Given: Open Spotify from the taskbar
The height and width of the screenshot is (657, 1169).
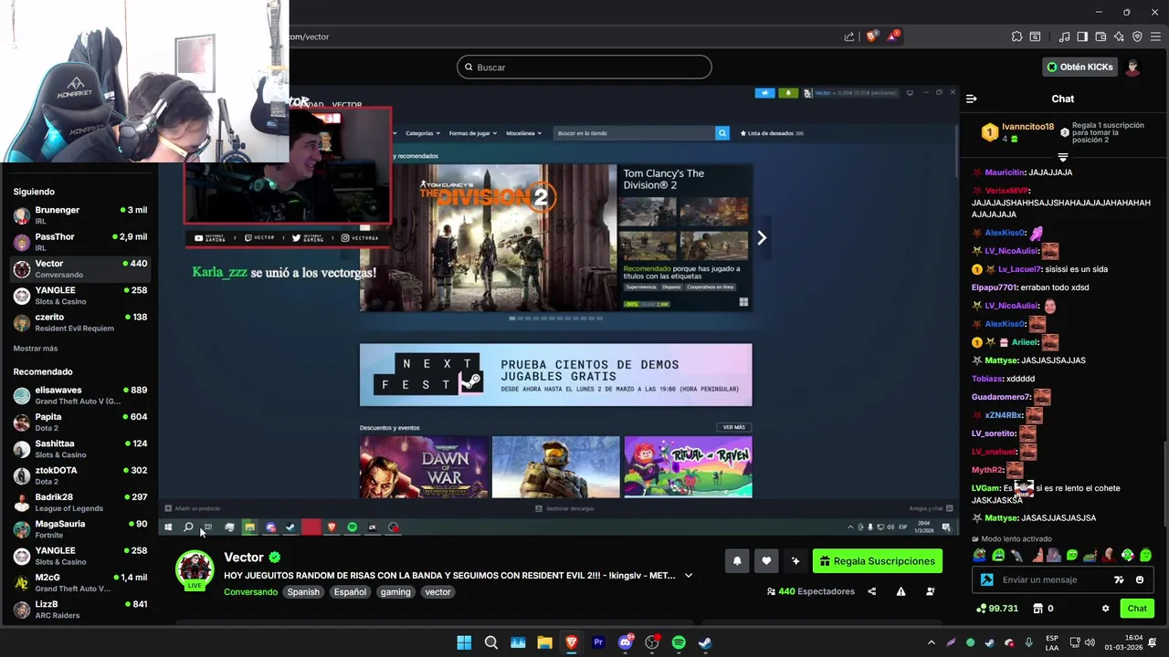Looking at the screenshot, I should click(679, 642).
